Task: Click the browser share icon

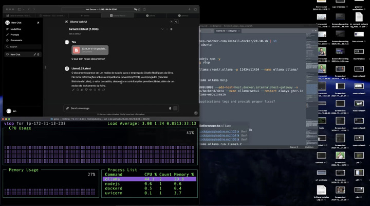Action: point(144,9)
